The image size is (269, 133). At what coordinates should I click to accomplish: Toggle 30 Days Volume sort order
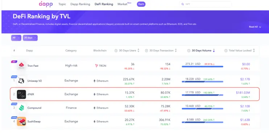pos(214,51)
